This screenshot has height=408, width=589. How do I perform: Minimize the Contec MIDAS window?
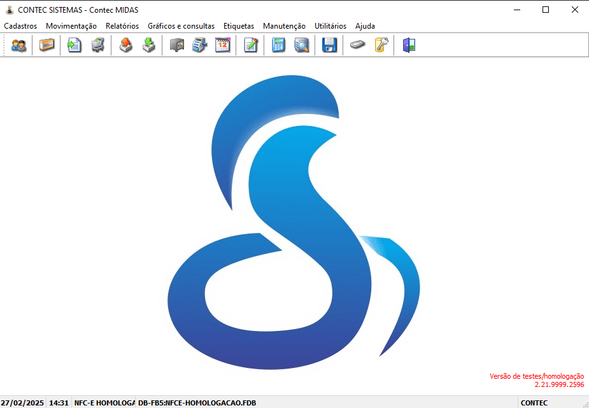point(517,10)
